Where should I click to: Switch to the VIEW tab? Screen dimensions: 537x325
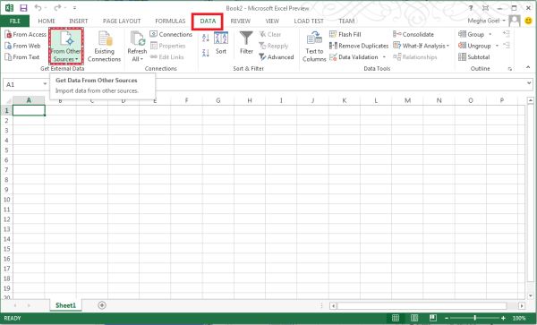click(x=272, y=21)
